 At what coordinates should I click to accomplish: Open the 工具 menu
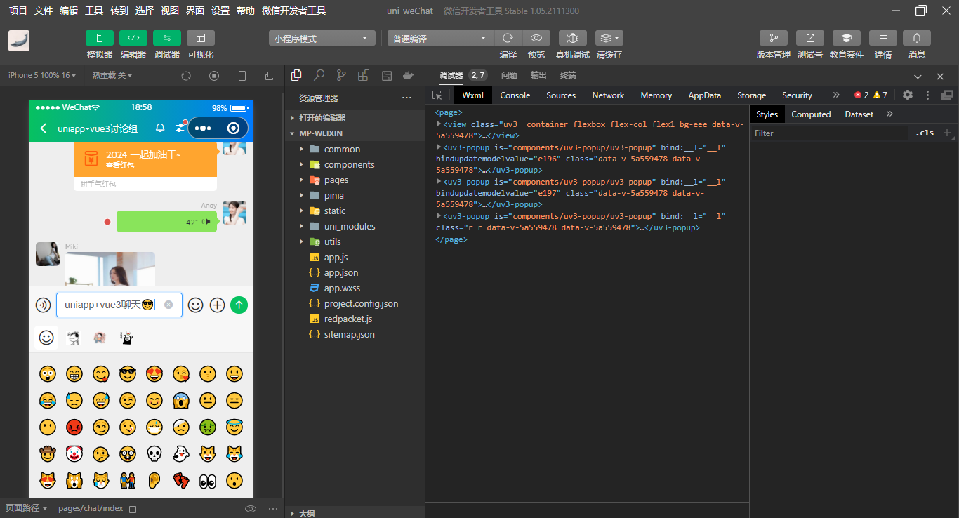(x=93, y=11)
